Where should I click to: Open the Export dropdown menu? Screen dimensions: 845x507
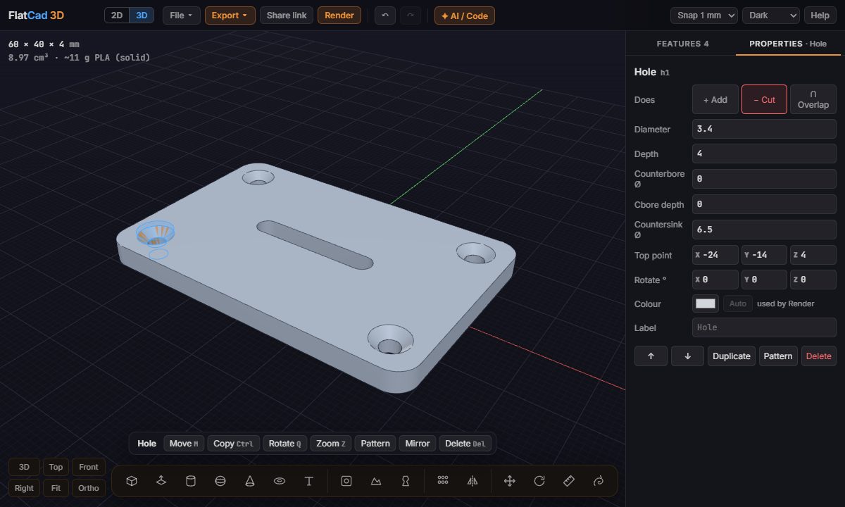point(230,15)
